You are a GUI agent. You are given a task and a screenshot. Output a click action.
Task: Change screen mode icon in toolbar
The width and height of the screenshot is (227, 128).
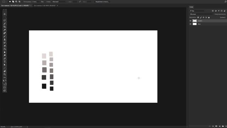point(5,91)
